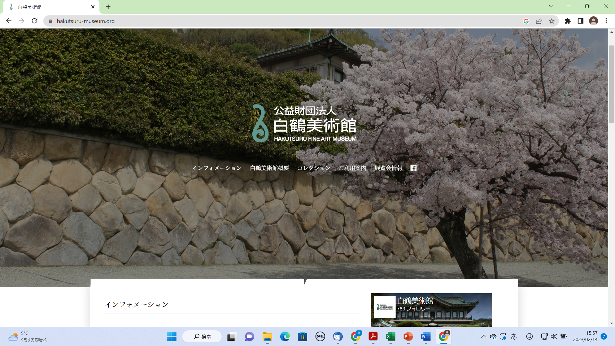The height and width of the screenshot is (346, 615).
Task: Click the 白鶴美術館概要 navigation link
Action: coord(269,168)
